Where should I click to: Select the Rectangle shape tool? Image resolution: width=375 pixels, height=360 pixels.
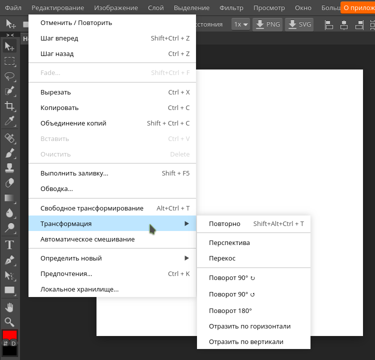tap(9, 290)
